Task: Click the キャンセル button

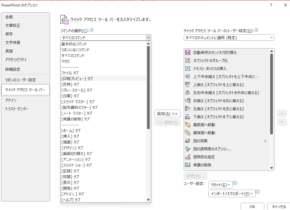Action: point(279,206)
